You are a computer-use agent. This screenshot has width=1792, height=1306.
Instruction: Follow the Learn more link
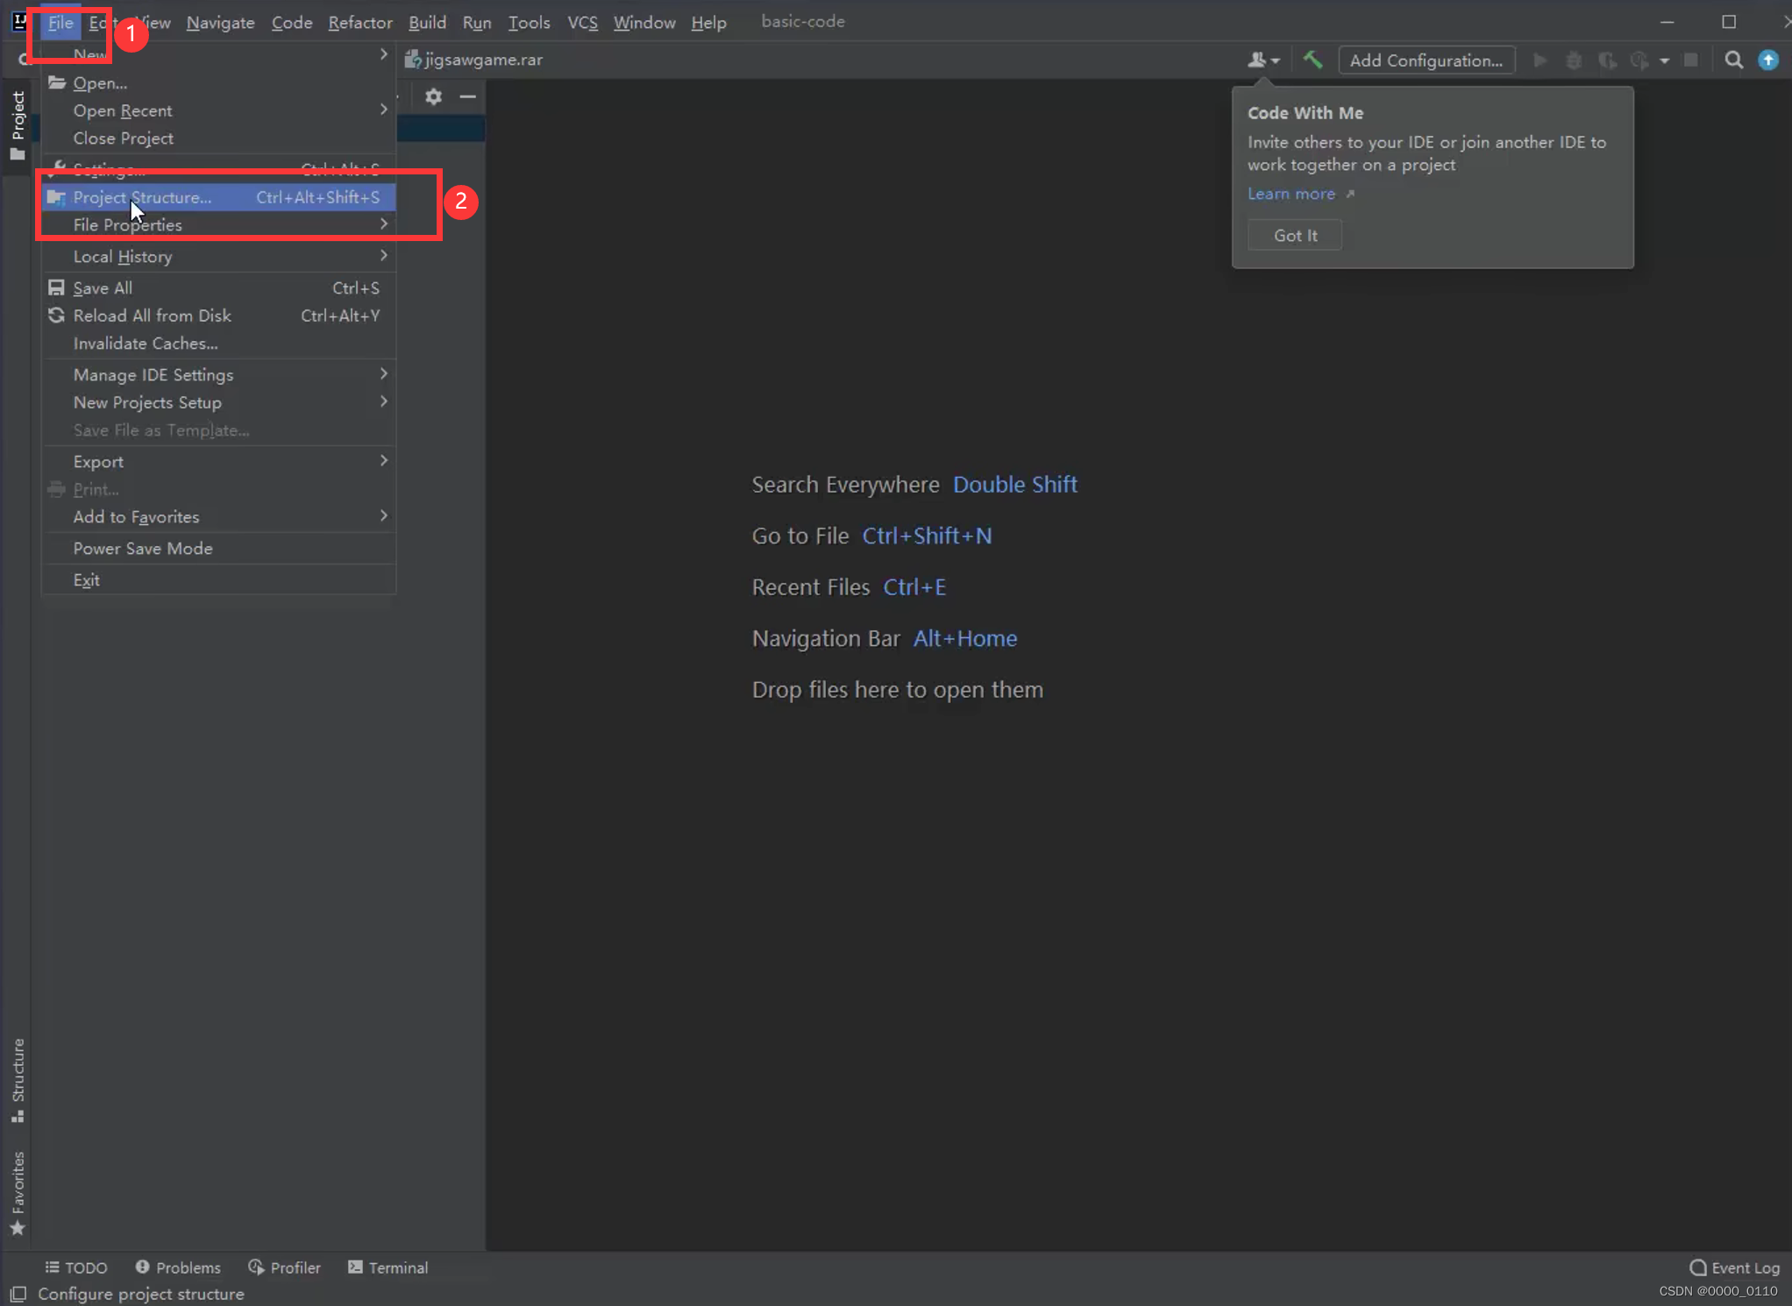(x=1291, y=194)
